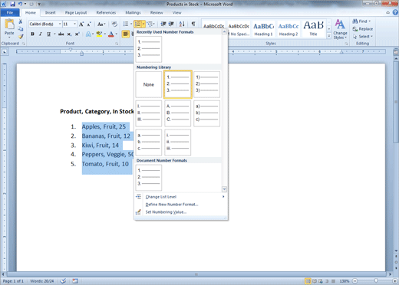Click the Set Numbering Value icon
The height and width of the screenshot is (285, 399).
(x=138, y=212)
